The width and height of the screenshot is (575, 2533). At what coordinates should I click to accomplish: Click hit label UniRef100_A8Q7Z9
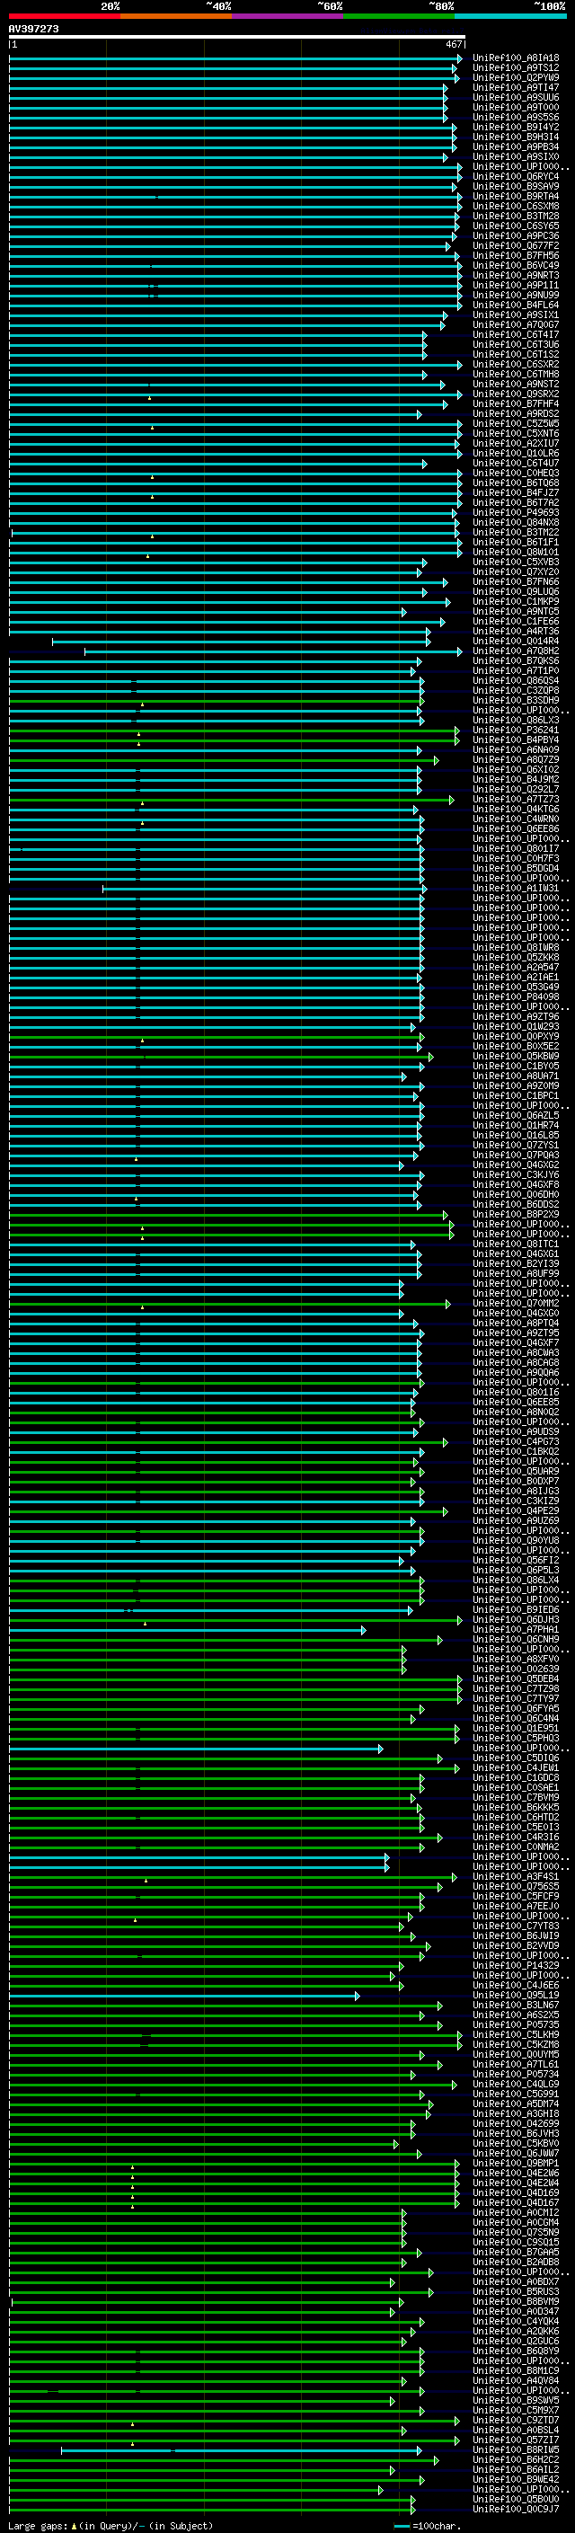click(516, 759)
